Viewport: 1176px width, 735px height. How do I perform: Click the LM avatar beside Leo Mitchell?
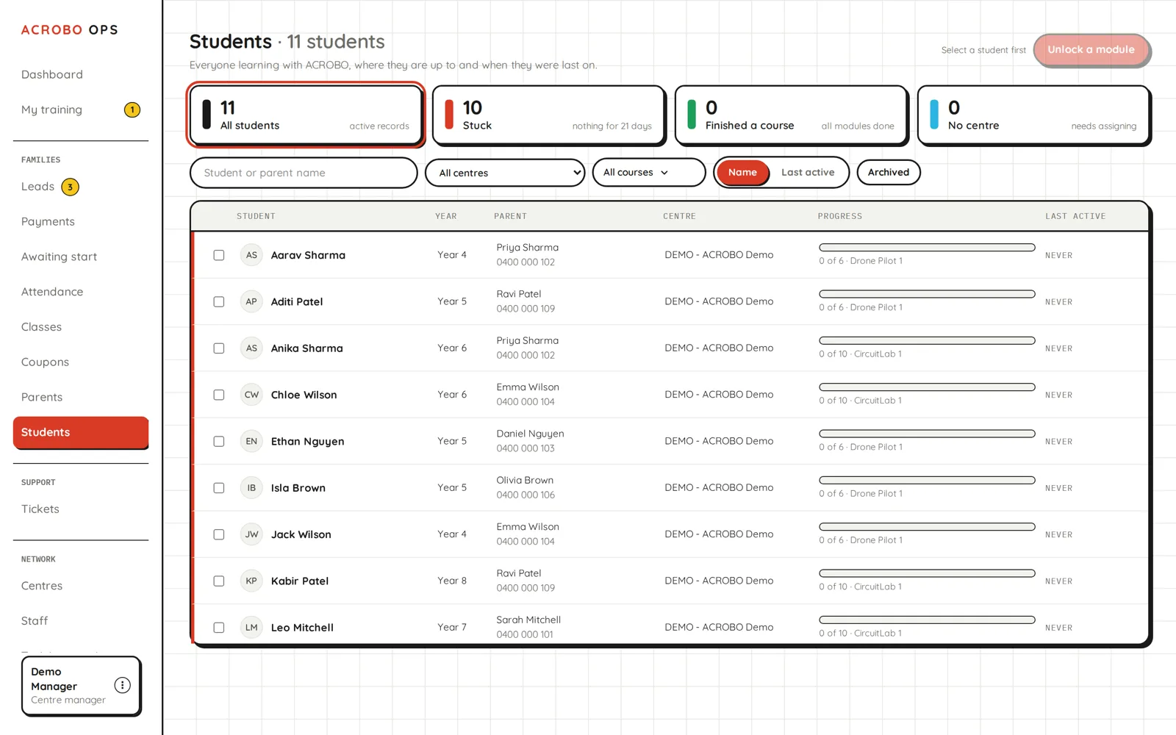pyautogui.click(x=251, y=628)
